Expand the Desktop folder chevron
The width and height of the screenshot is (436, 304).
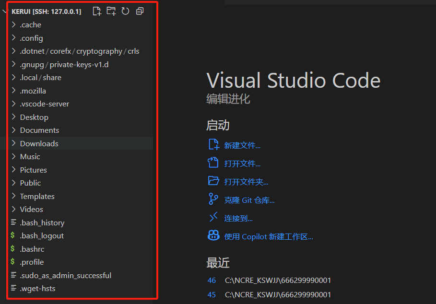coord(13,117)
